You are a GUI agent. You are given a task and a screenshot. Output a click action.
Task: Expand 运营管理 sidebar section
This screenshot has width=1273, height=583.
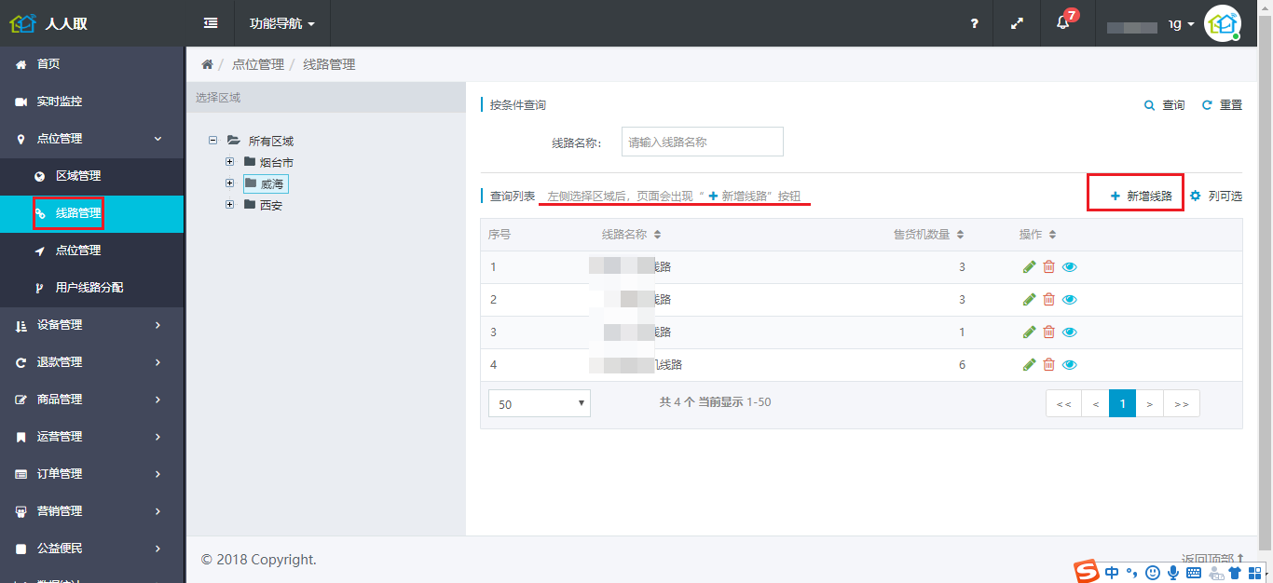[x=91, y=437]
